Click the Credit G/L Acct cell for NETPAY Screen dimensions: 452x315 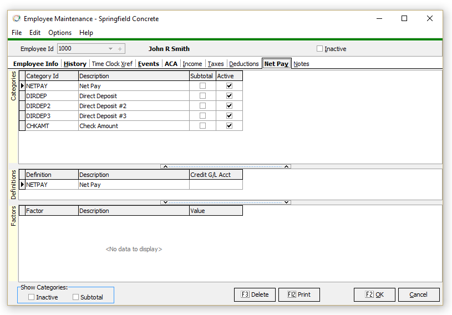tap(216, 185)
